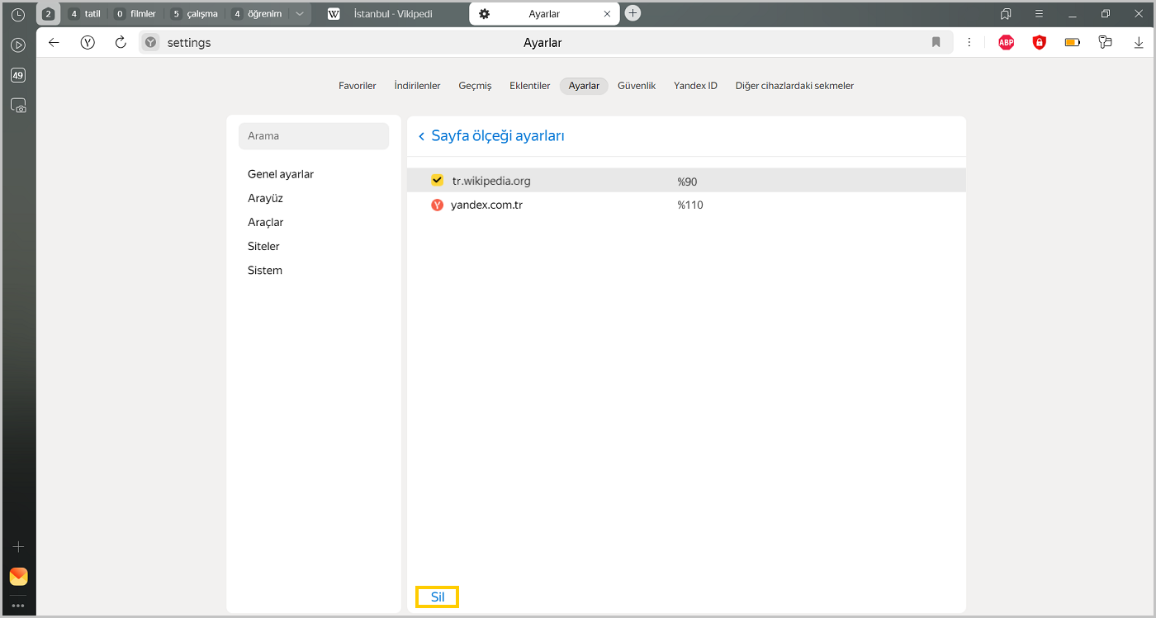Click the bookmark icon in address bar

[x=936, y=43]
